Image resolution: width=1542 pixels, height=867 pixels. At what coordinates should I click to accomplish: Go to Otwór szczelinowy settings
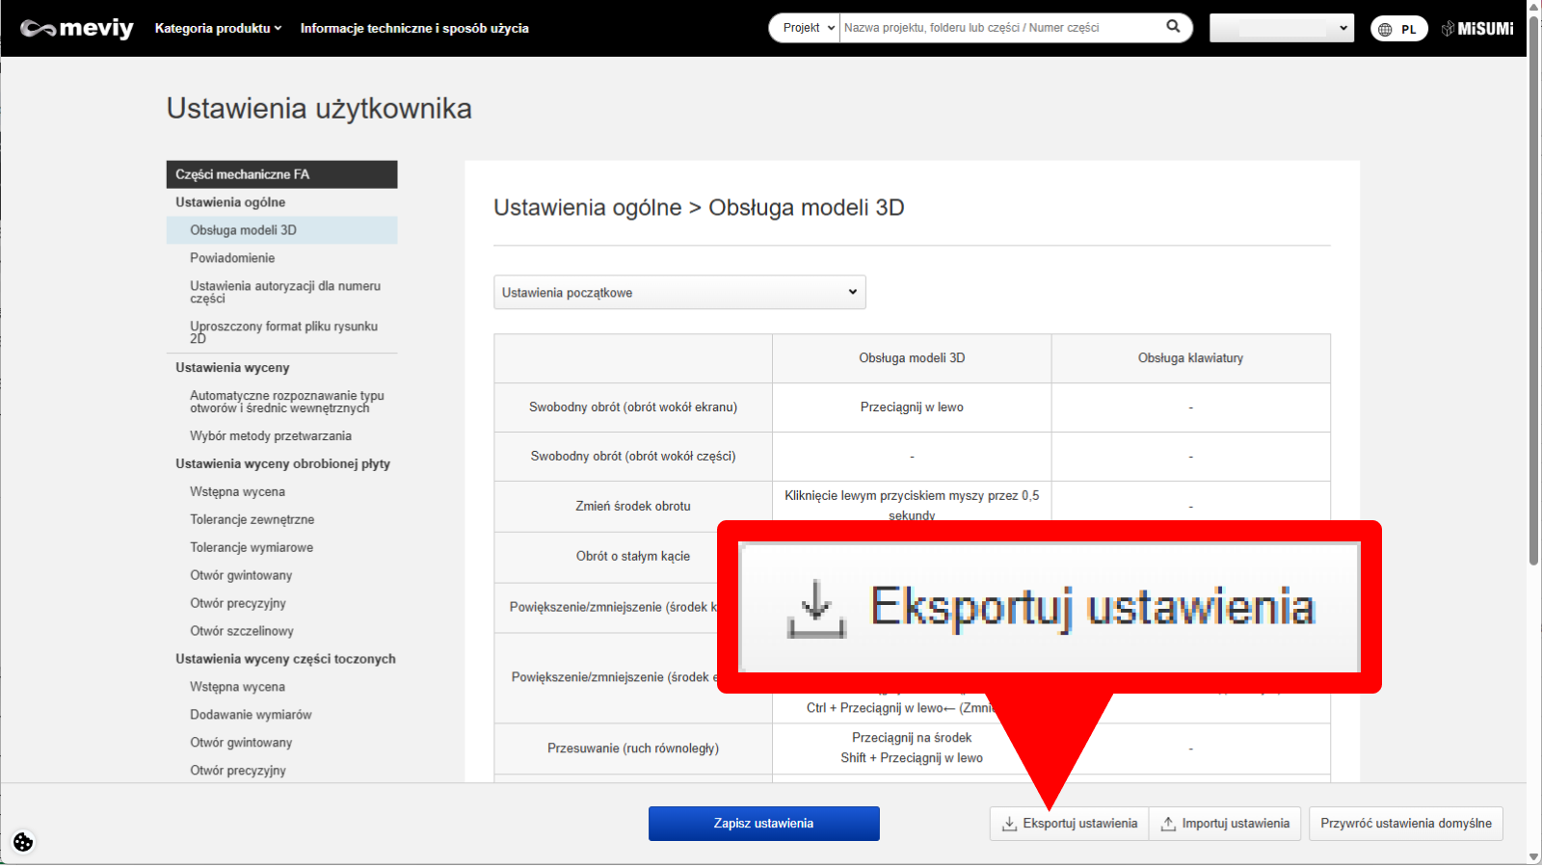[x=242, y=631]
